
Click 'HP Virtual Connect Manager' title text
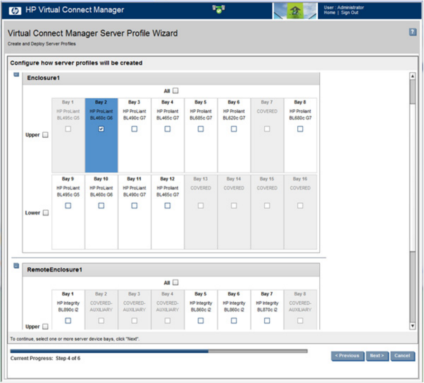(74, 10)
